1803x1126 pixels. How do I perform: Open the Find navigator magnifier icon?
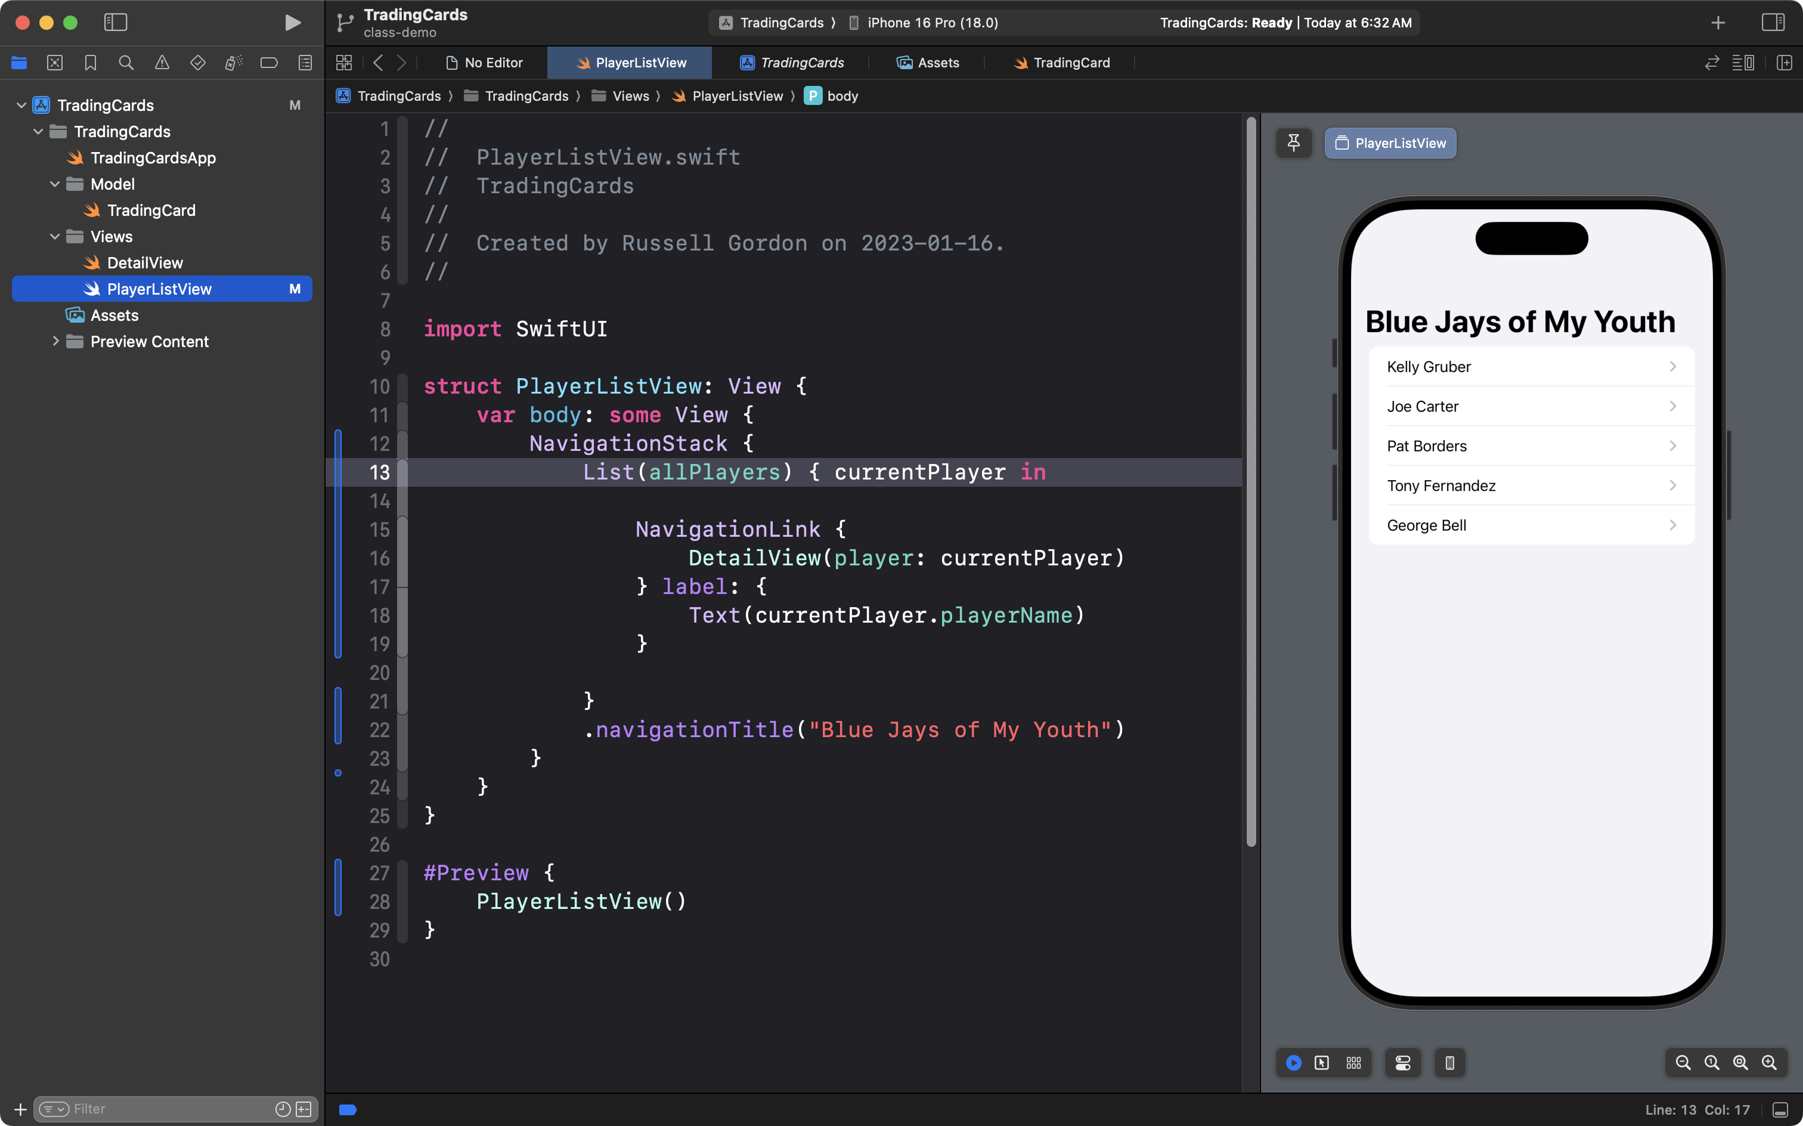(x=126, y=63)
